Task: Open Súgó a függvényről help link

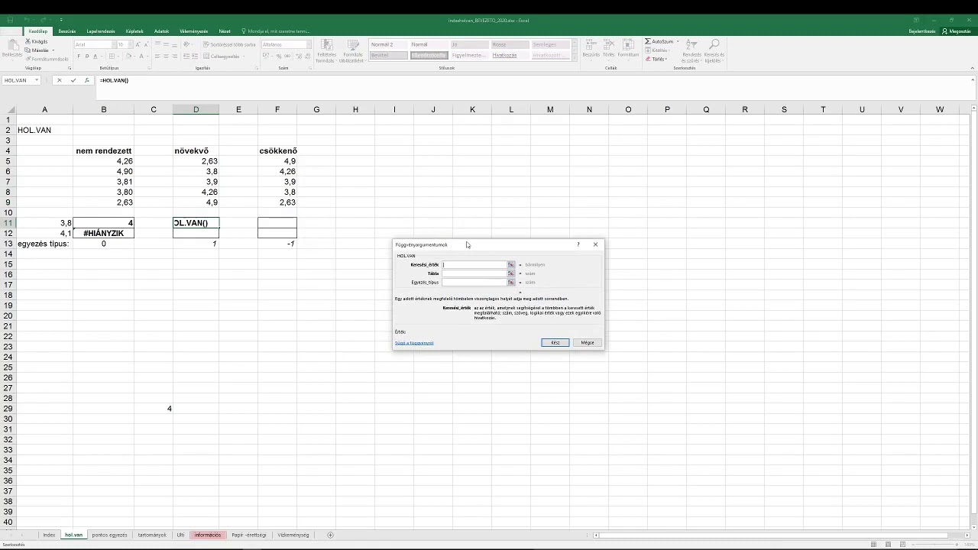Action: (414, 343)
